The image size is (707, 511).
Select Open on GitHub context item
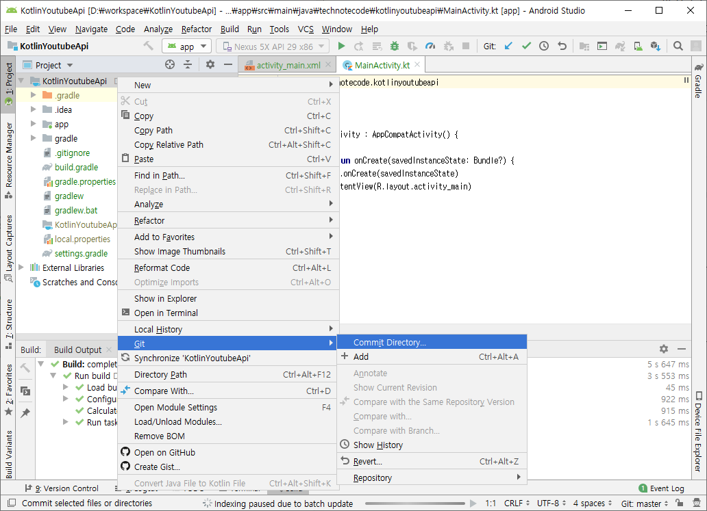[228, 452]
